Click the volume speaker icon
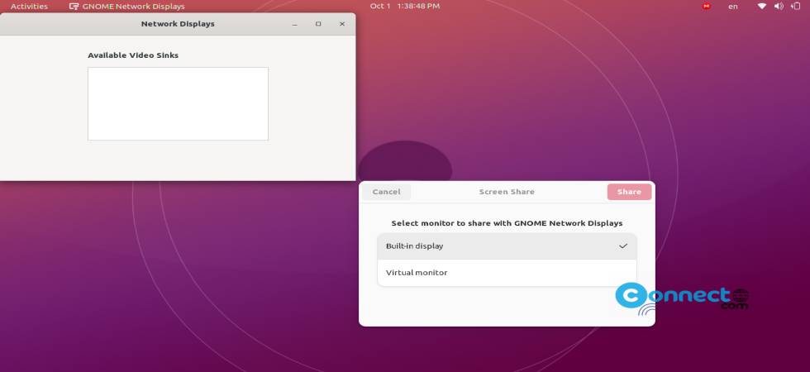 click(779, 7)
